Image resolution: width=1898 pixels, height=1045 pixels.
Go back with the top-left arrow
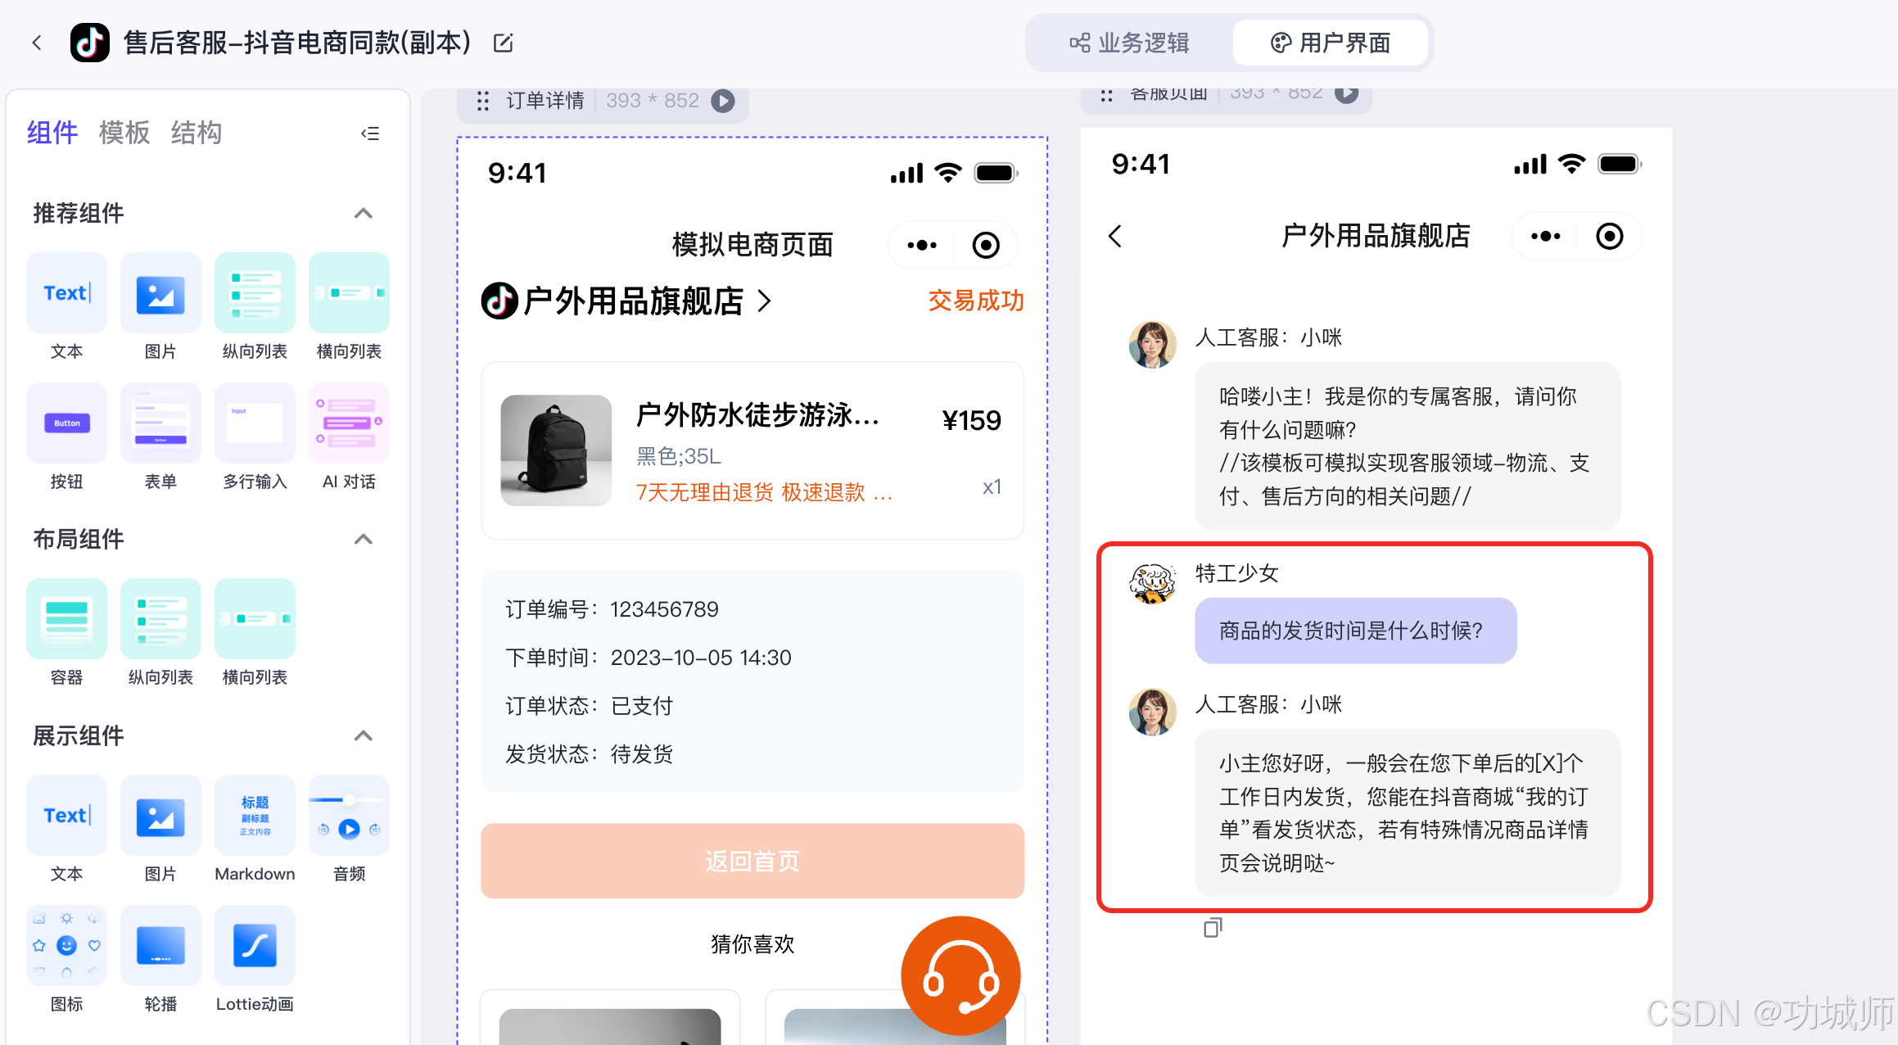pyautogui.click(x=37, y=43)
